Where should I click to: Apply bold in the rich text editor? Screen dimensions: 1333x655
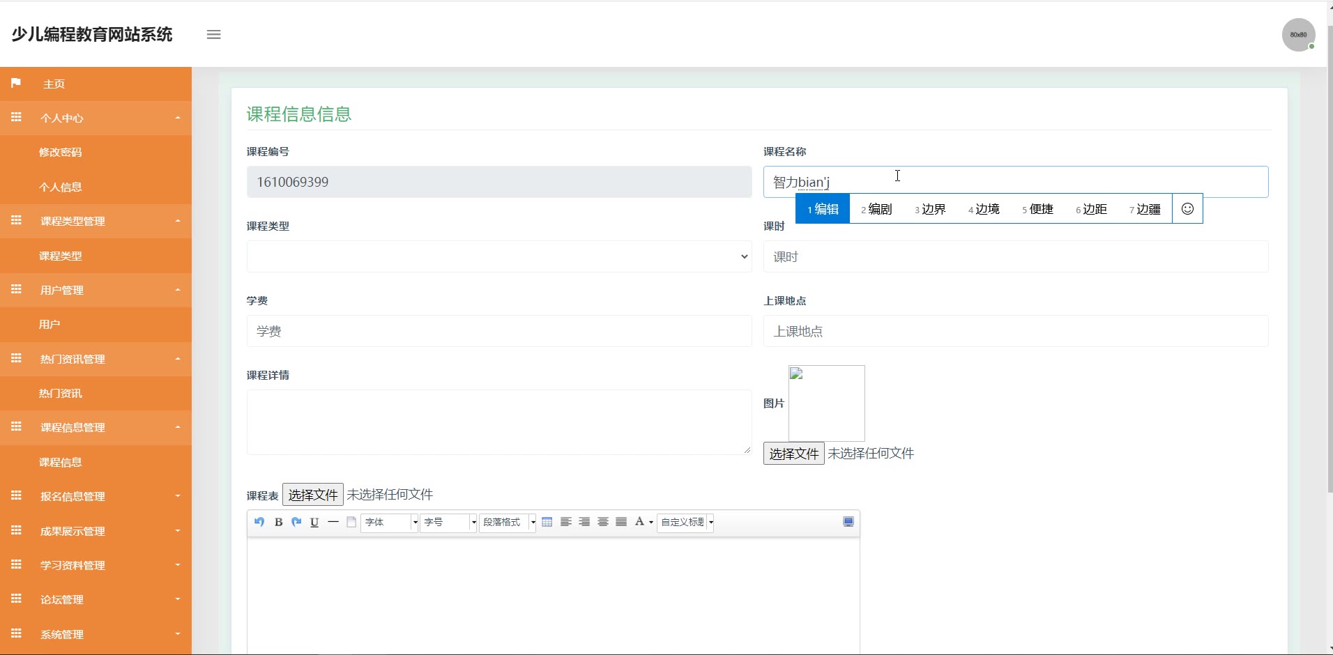278,522
